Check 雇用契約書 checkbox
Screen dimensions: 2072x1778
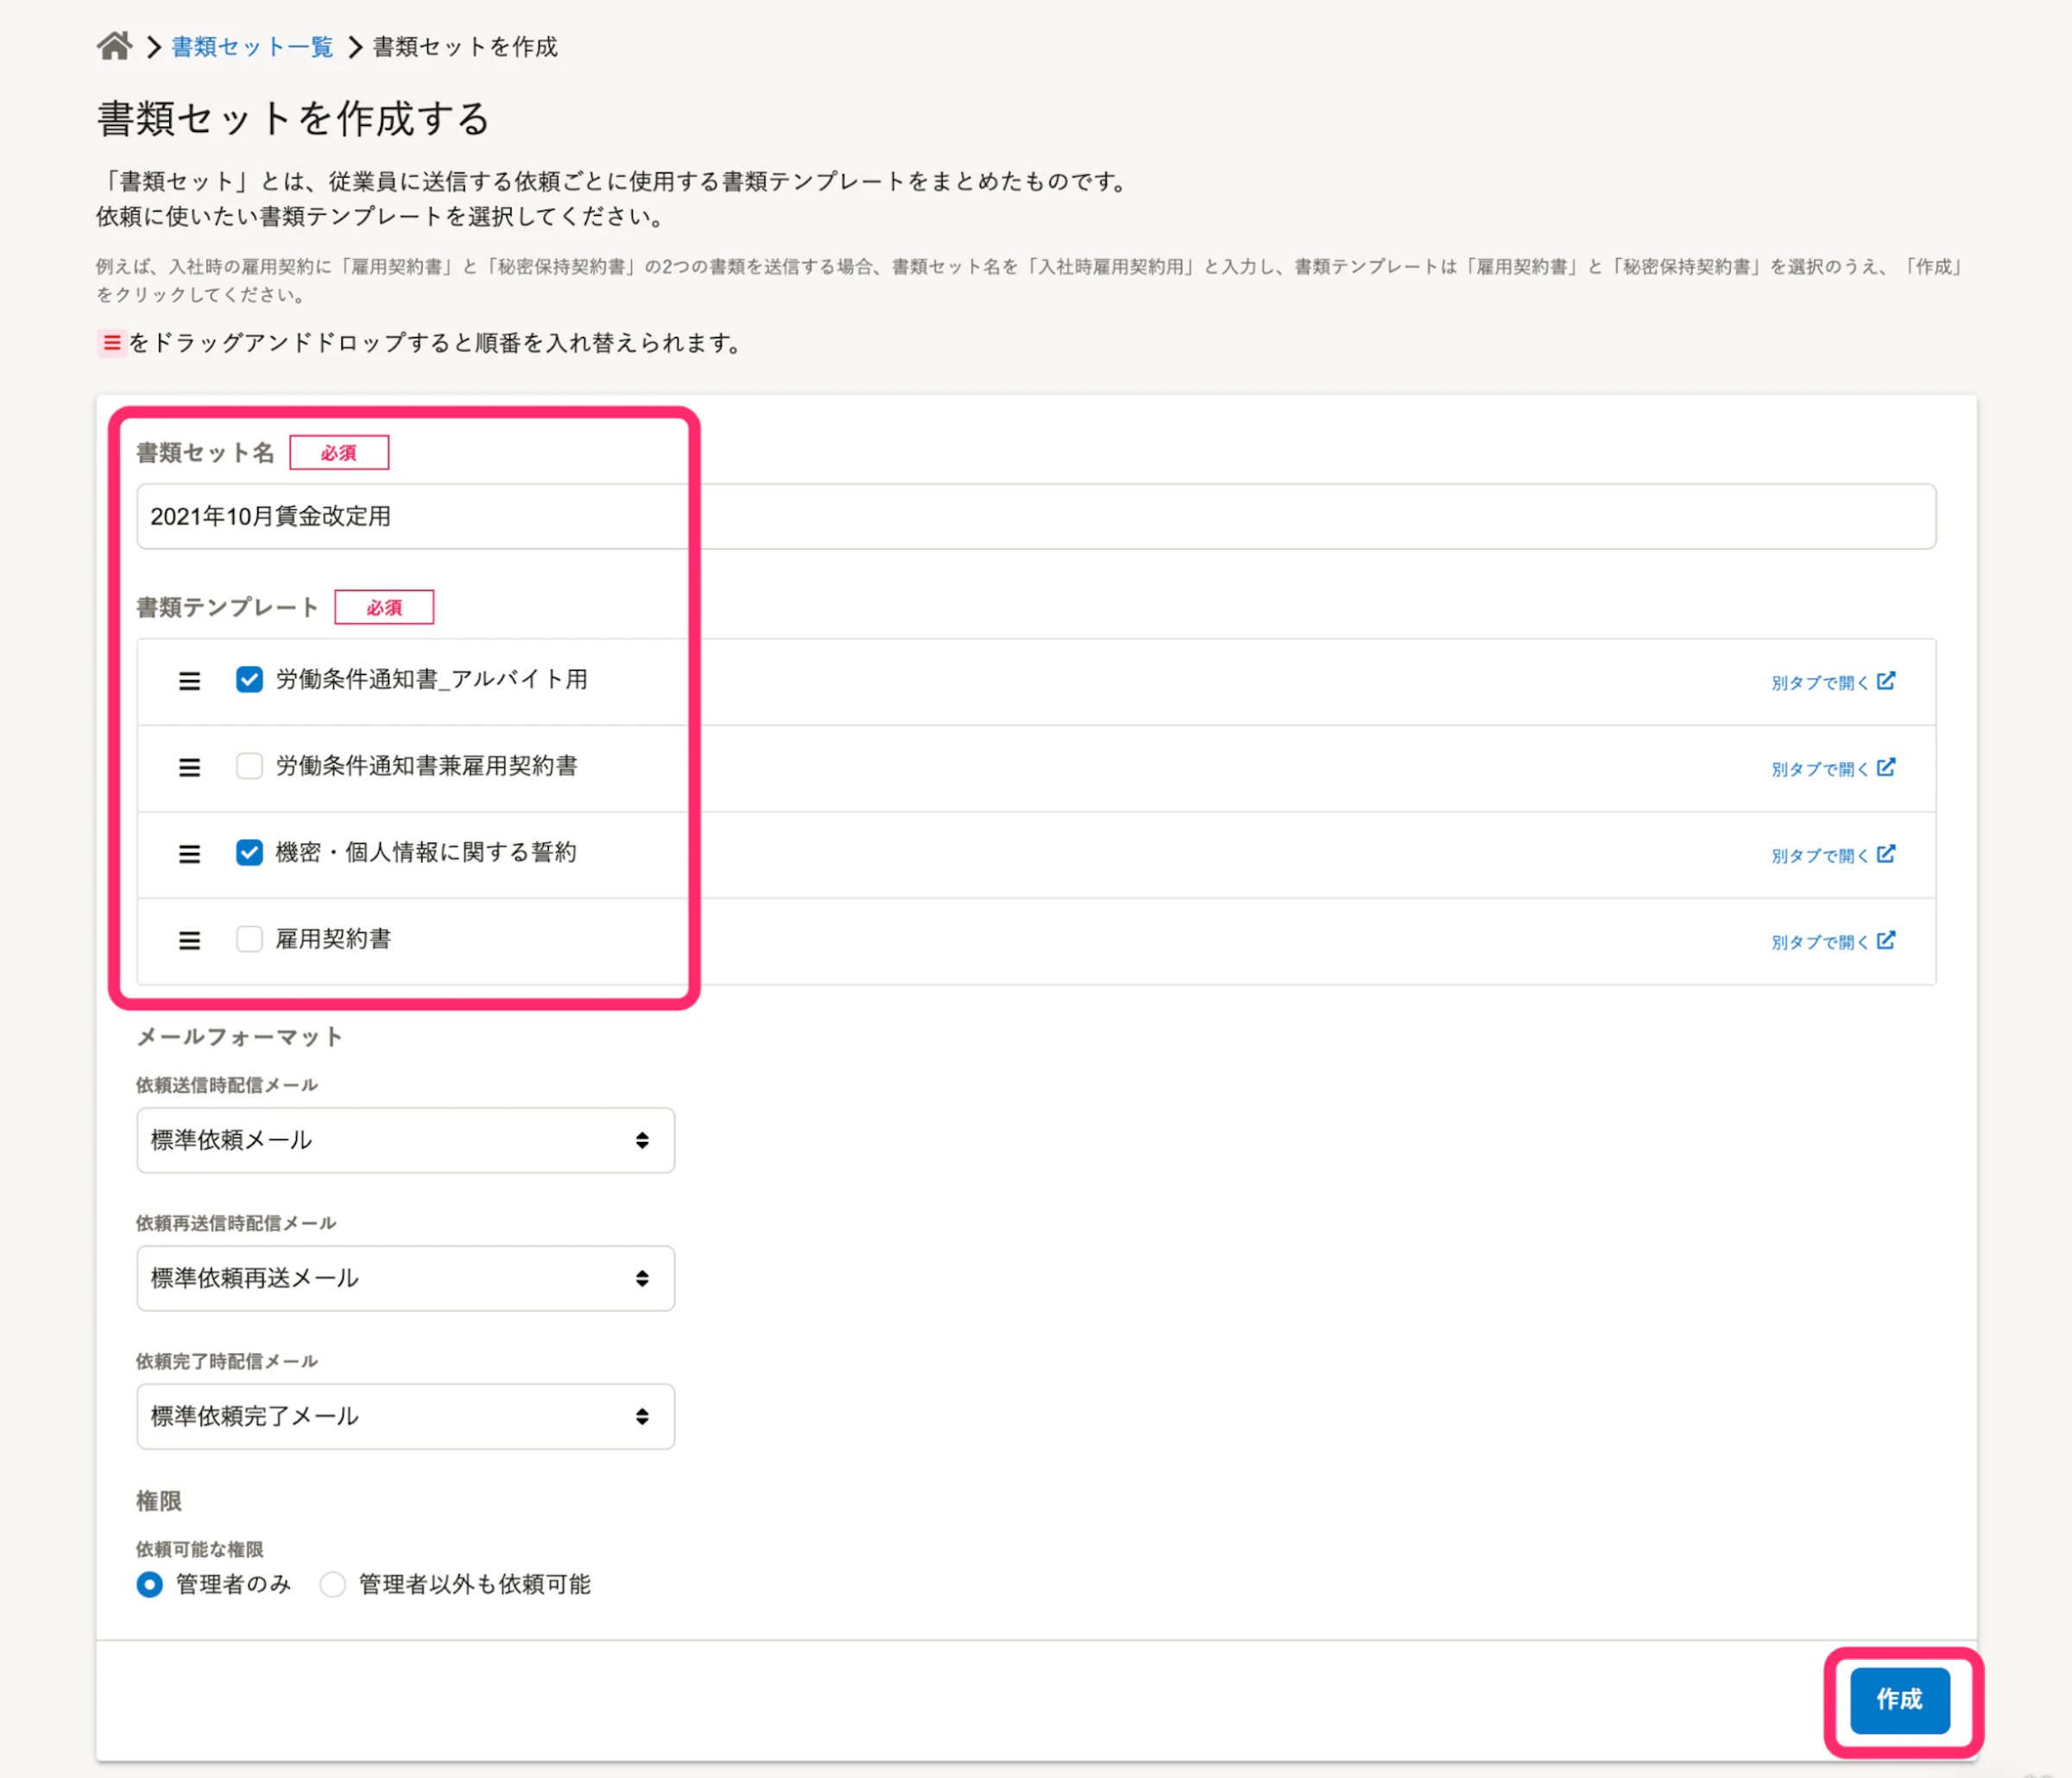(249, 939)
